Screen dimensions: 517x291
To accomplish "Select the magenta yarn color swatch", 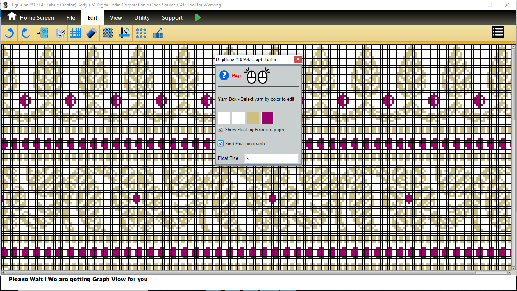I will pos(267,118).
